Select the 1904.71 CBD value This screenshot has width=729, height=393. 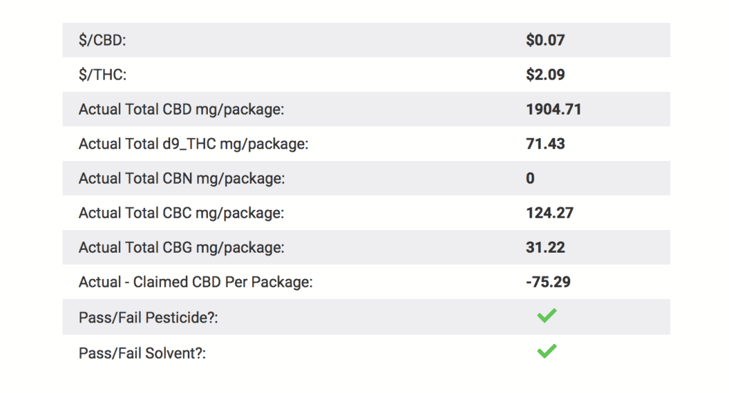(x=554, y=110)
